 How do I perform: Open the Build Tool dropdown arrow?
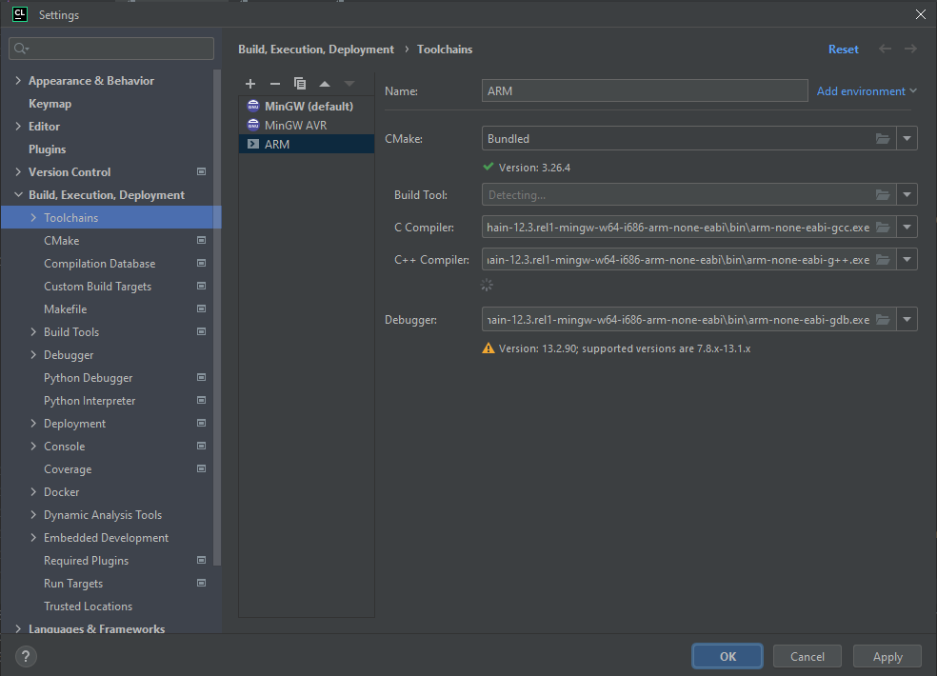(x=907, y=195)
